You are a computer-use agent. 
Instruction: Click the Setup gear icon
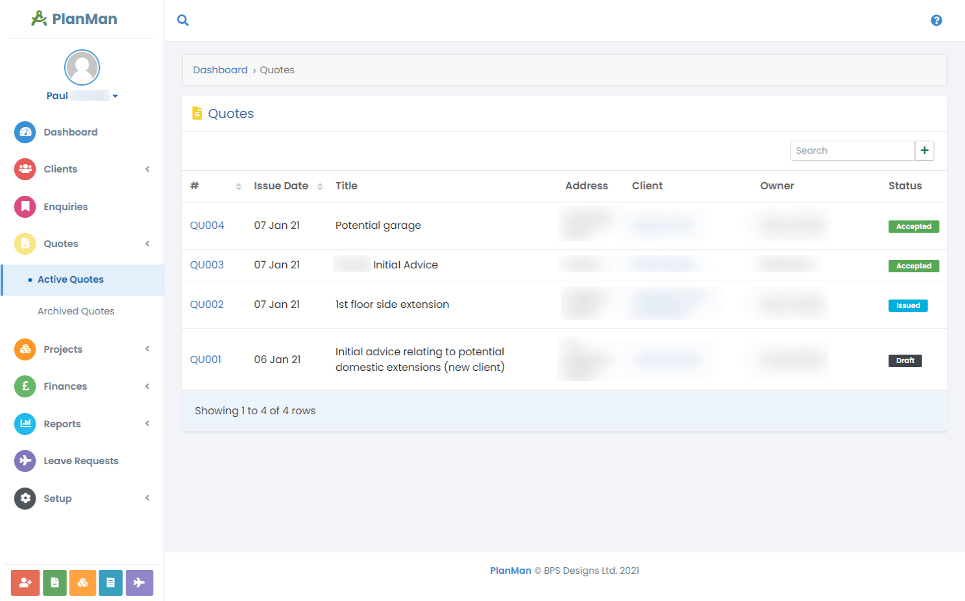coord(25,499)
